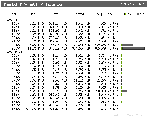
Task: Select the 'avg. rate' column header
Action: [105, 14]
